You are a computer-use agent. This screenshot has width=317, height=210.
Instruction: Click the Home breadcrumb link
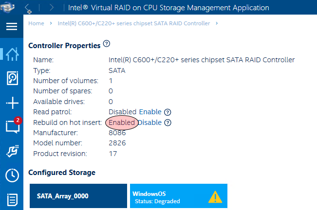[36, 23]
